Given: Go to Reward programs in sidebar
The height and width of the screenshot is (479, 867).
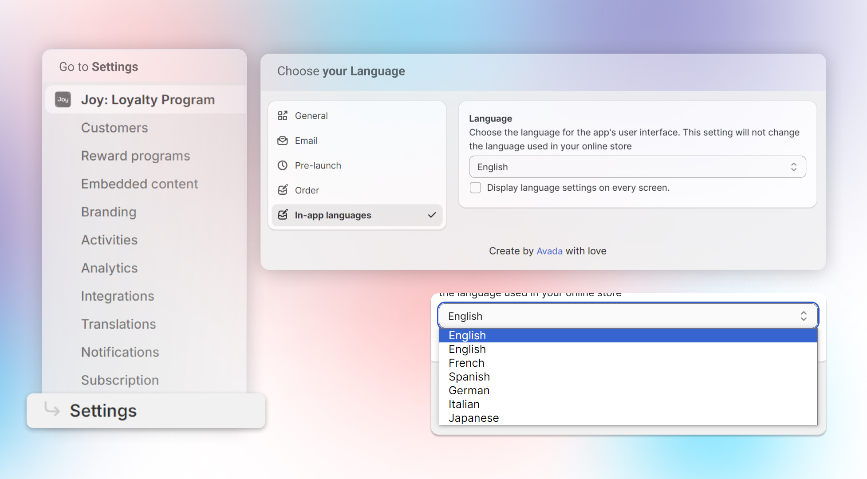Looking at the screenshot, I should pyautogui.click(x=135, y=156).
